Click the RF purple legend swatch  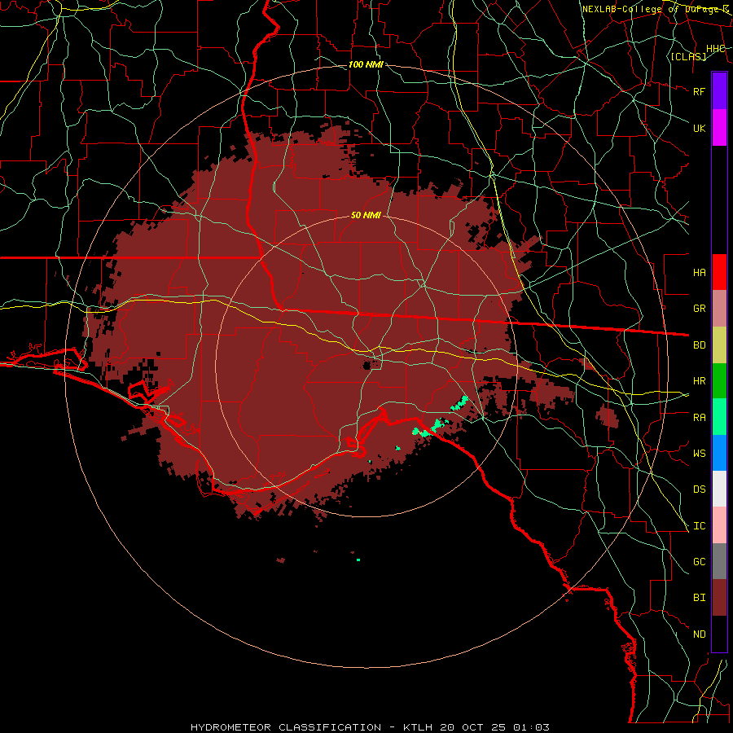click(x=719, y=91)
